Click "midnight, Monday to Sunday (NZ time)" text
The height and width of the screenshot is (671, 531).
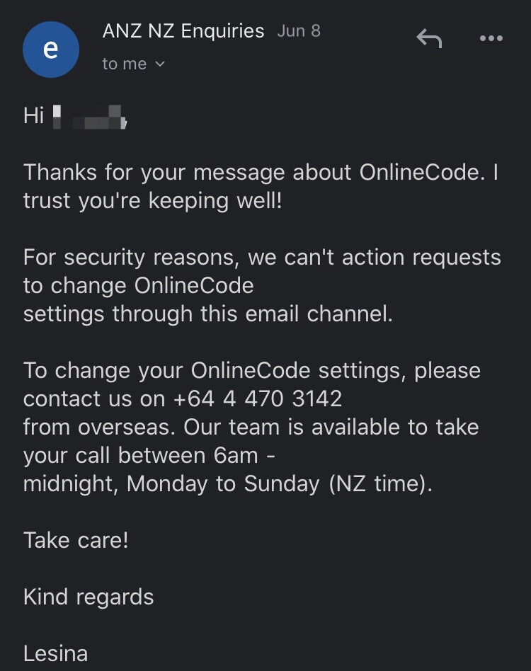pos(227,483)
